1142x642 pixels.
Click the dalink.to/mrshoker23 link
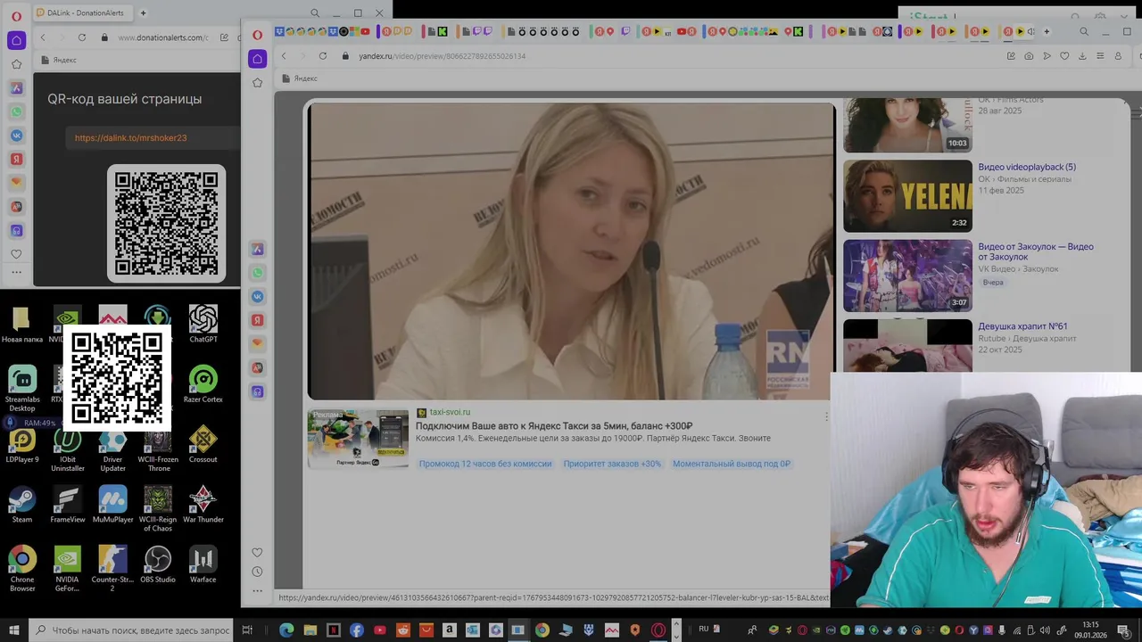(x=130, y=138)
